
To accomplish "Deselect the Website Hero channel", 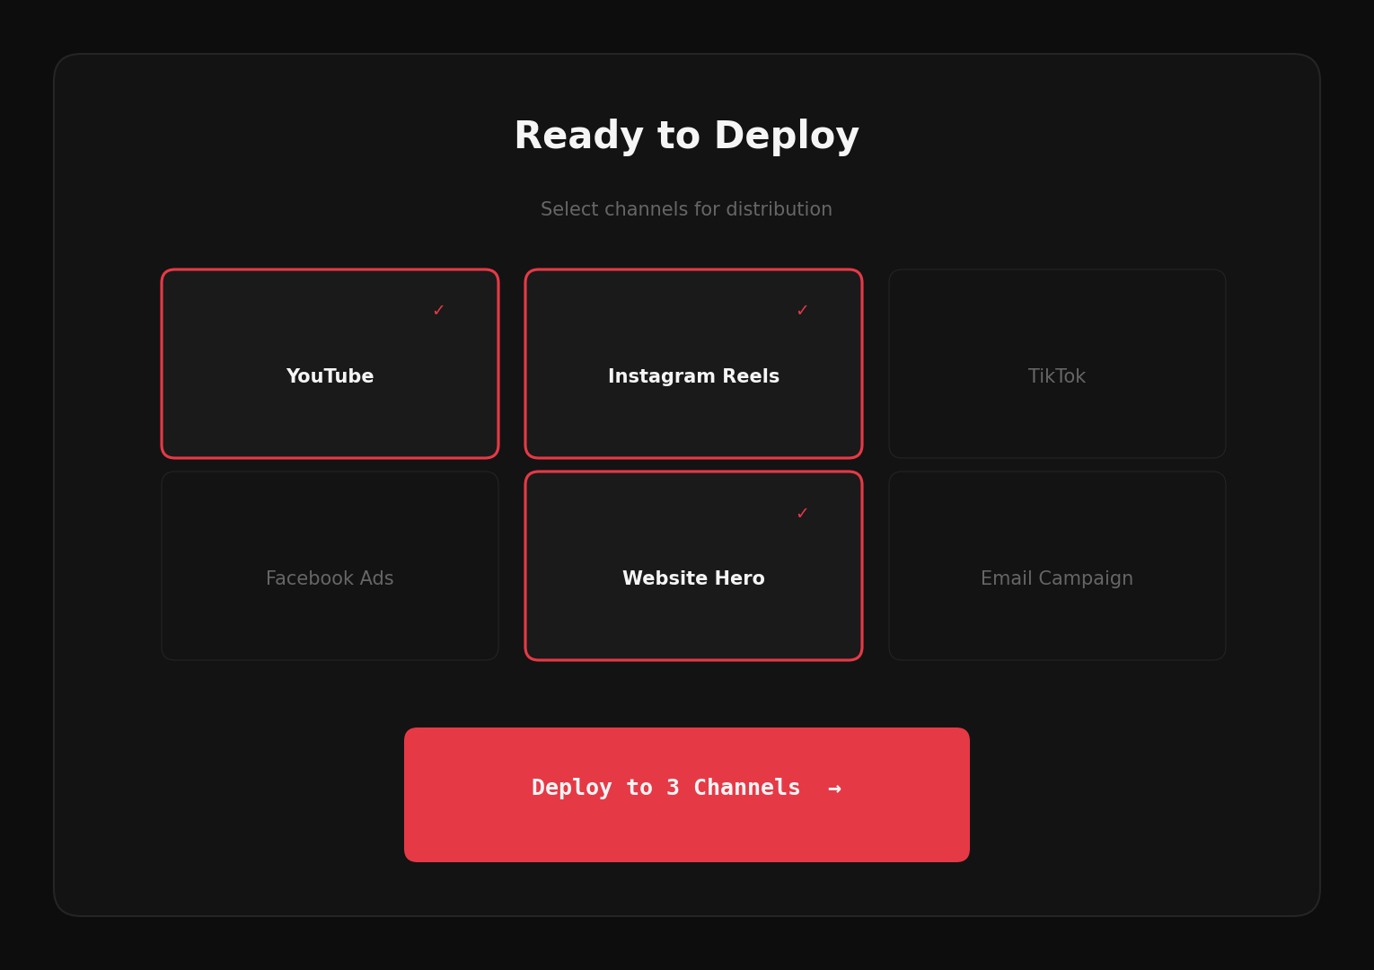I will (693, 566).
